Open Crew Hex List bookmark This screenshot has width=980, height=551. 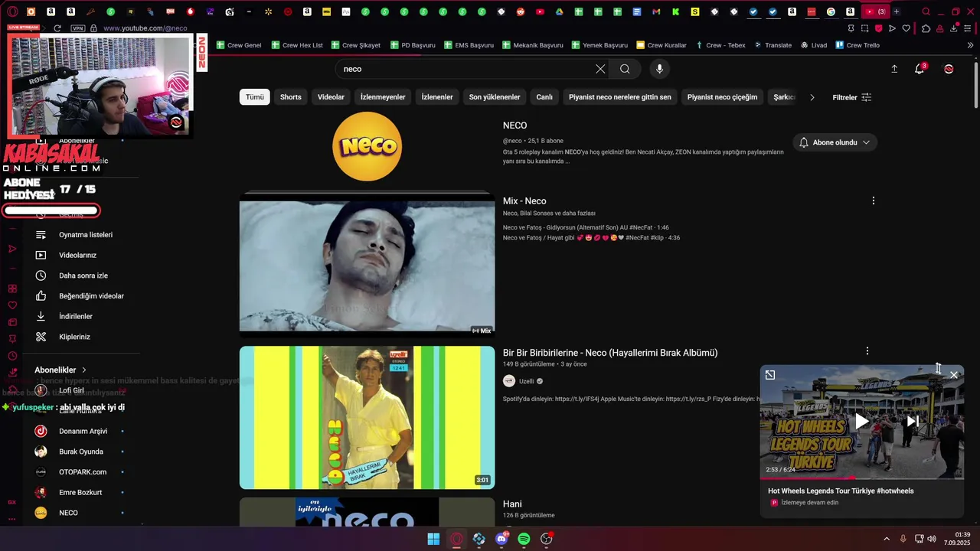click(x=298, y=45)
